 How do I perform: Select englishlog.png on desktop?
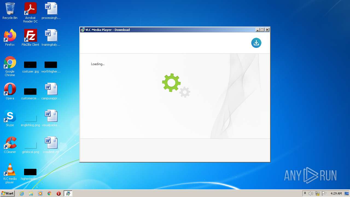[30, 121]
